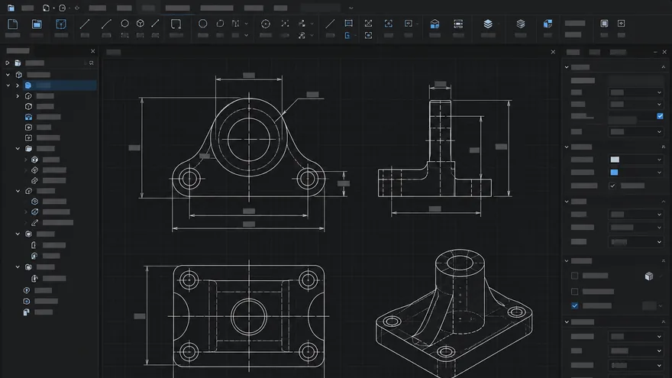The height and width of the screenshot is (378, 672).
Task: Collapse the properties section containing the color swatches
Action: point(567,147)
